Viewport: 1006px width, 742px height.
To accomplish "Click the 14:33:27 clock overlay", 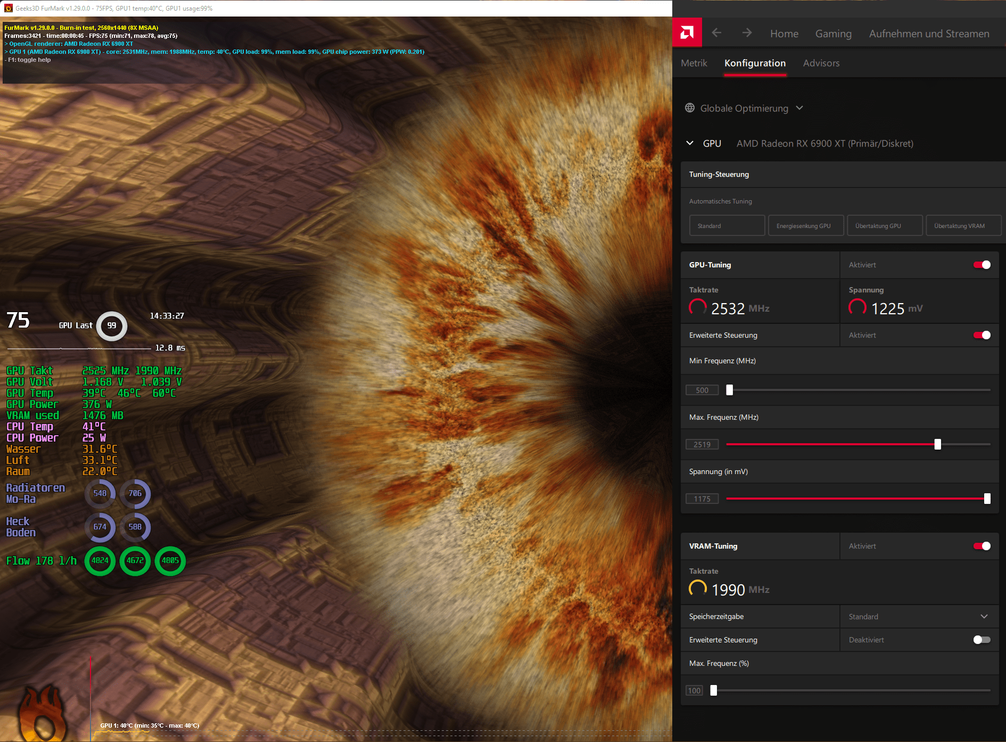I will pyautogui.click(x=167, y=316).
